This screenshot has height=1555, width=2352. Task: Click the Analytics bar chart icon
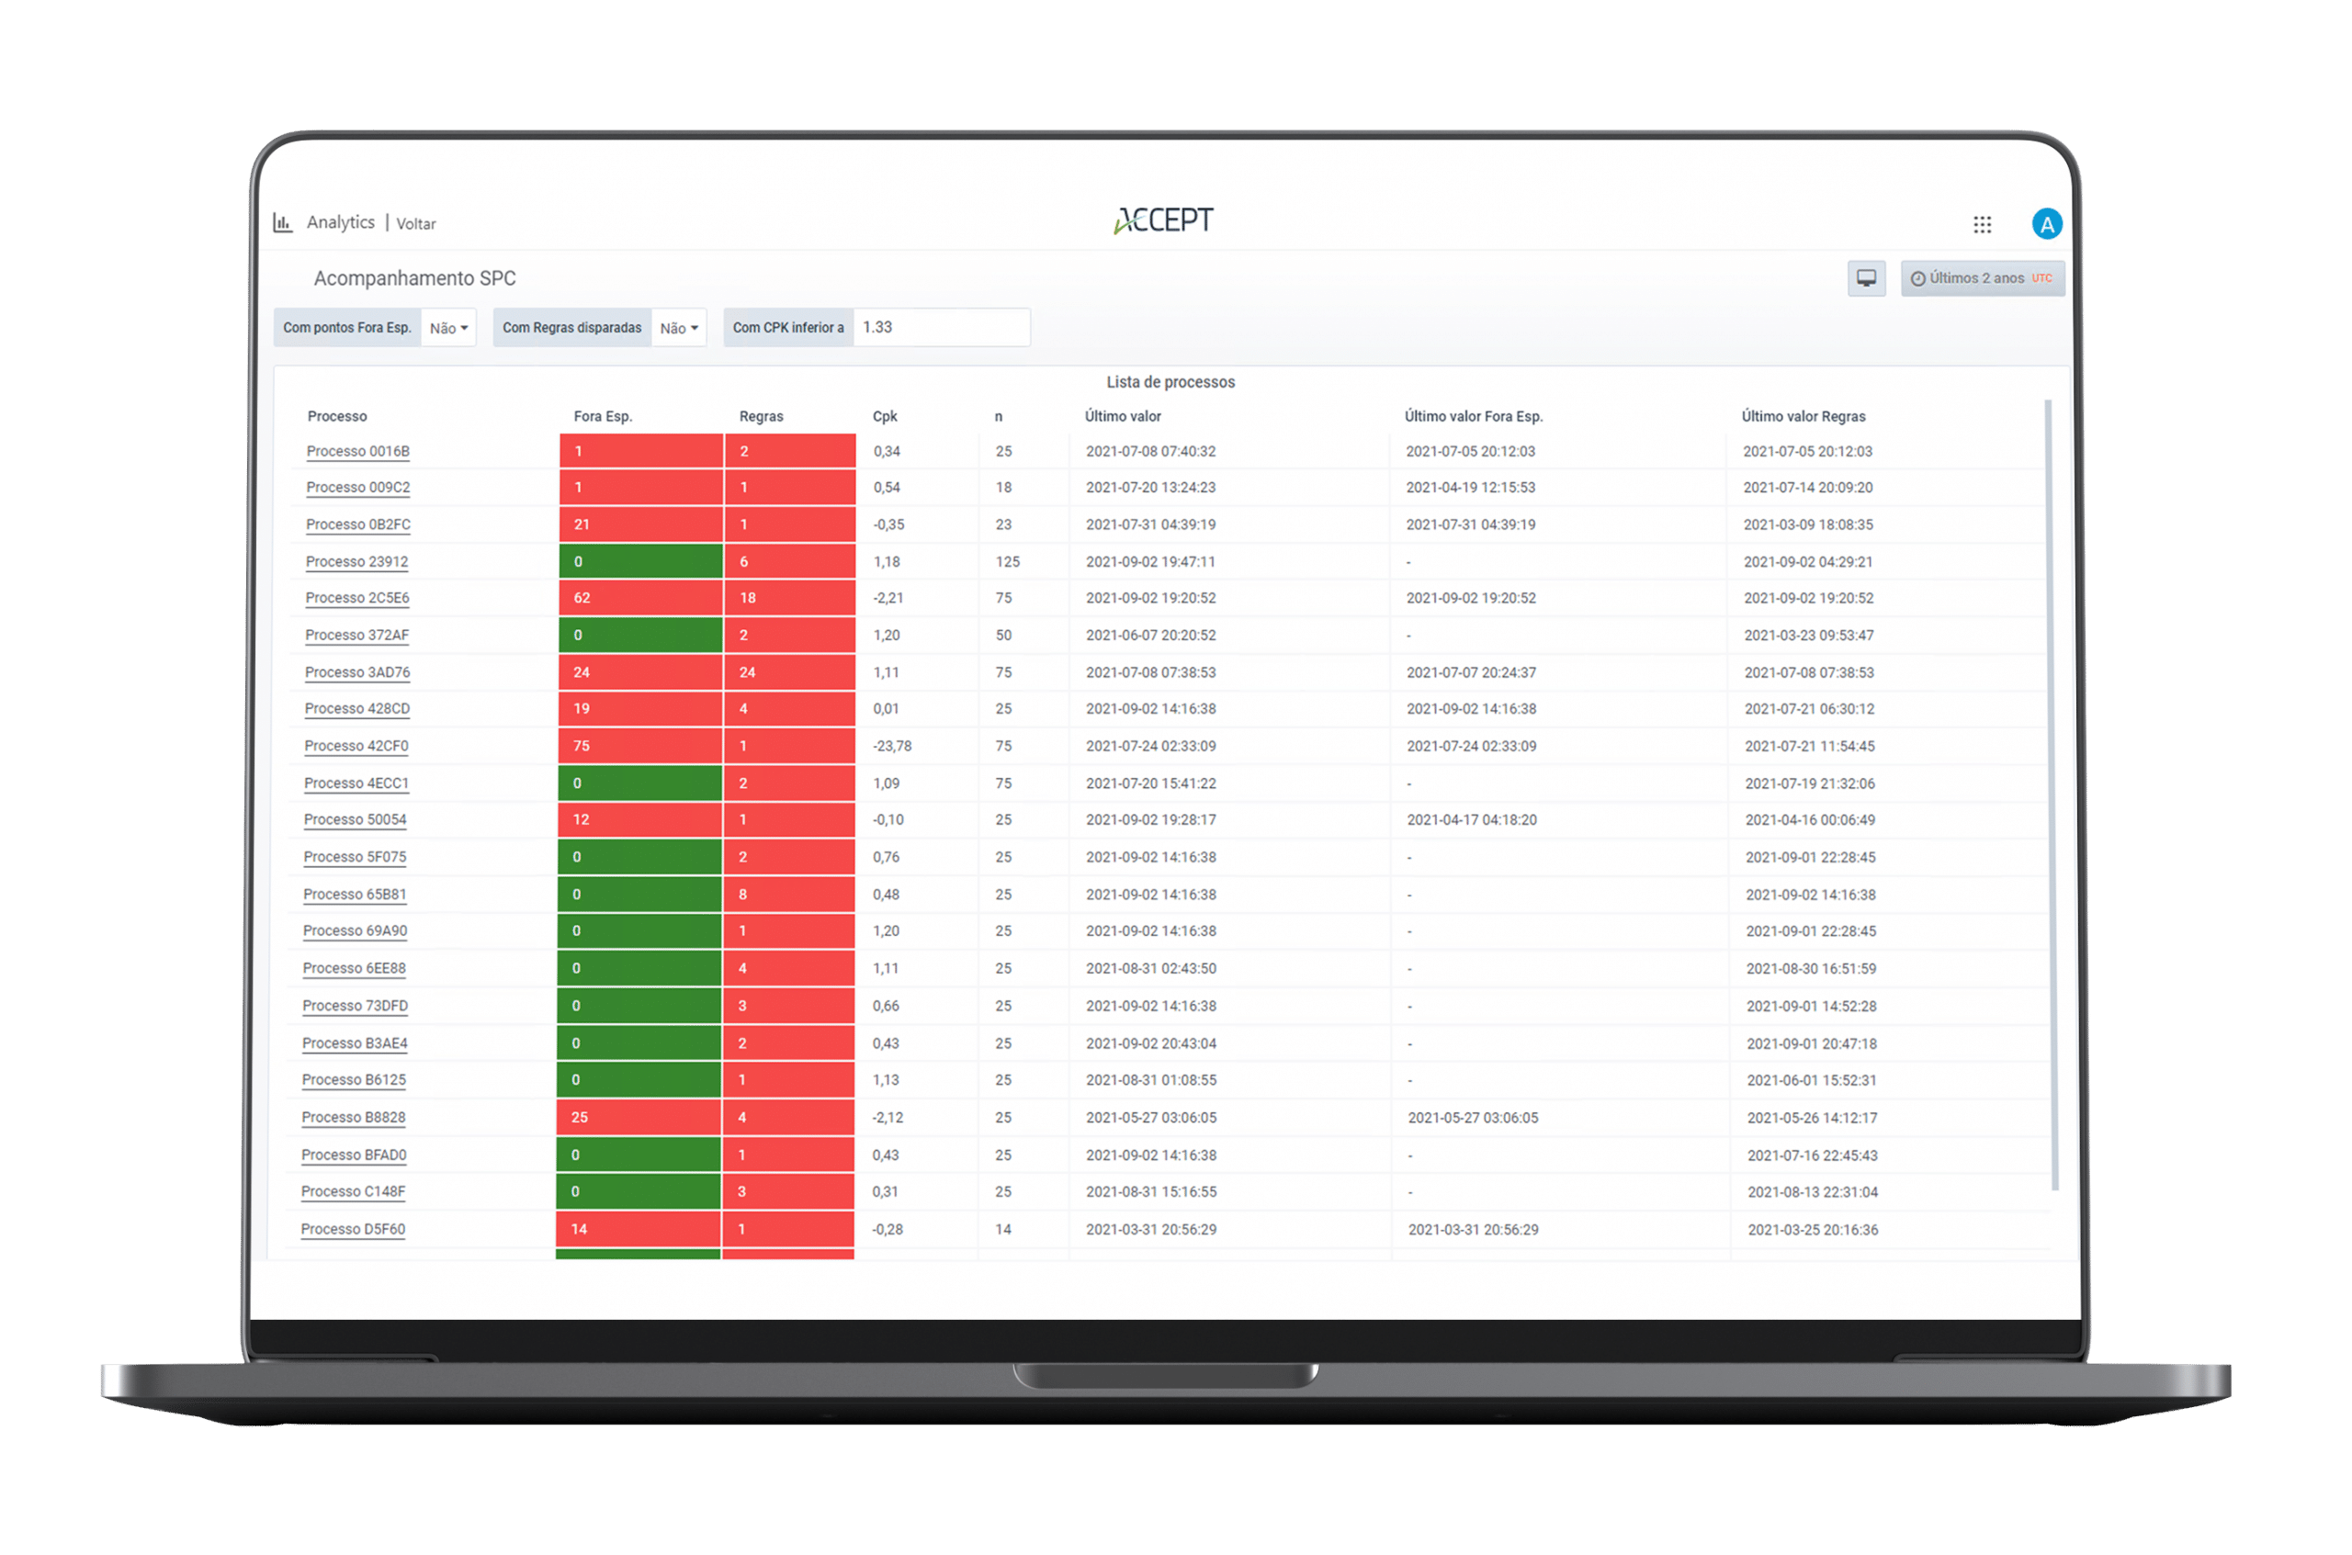(283, 222)
